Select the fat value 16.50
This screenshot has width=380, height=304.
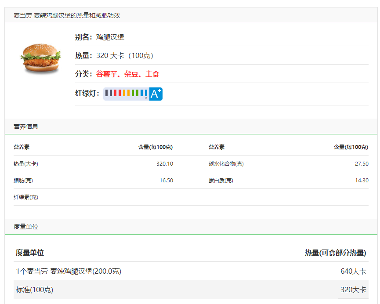[166, 181]
